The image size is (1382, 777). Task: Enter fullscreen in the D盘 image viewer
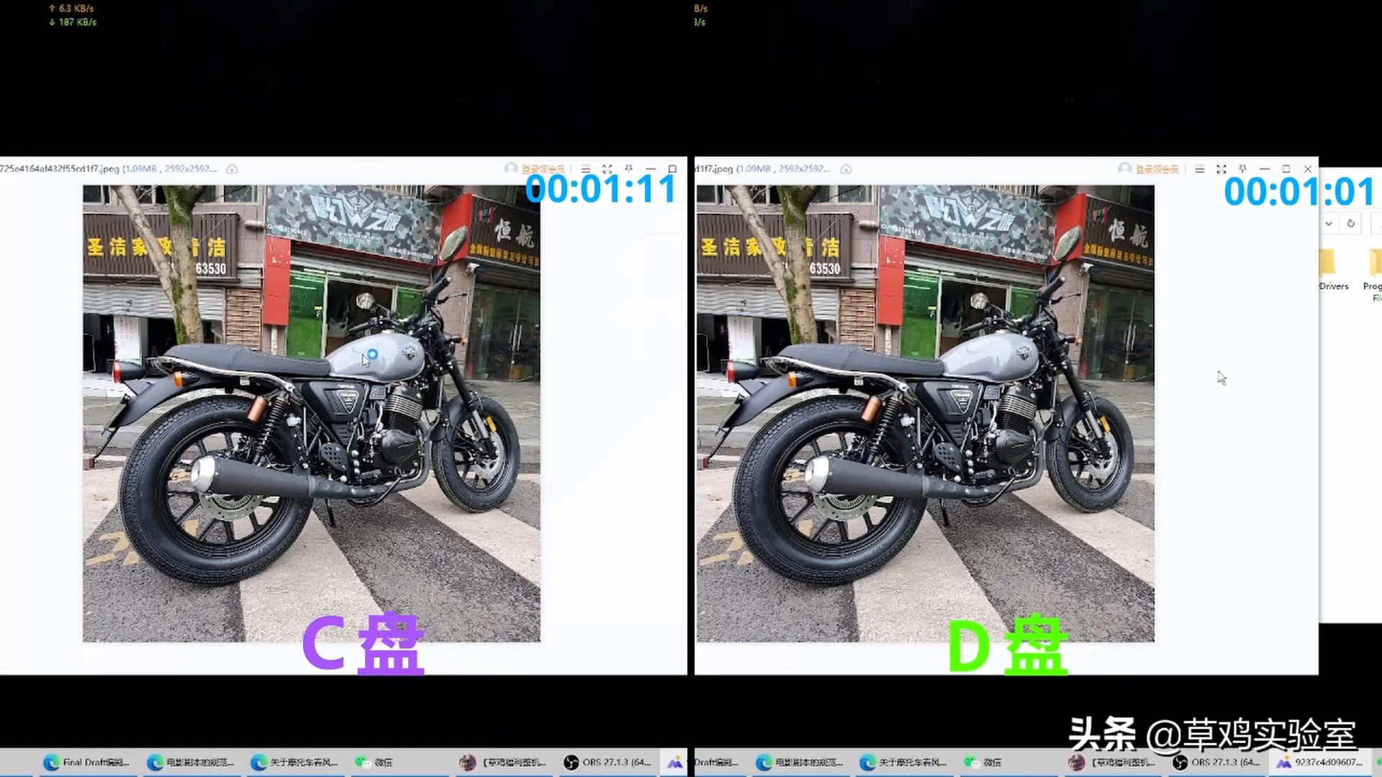1221,169
